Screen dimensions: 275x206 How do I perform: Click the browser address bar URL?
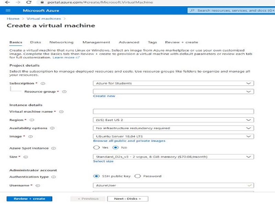100,2
